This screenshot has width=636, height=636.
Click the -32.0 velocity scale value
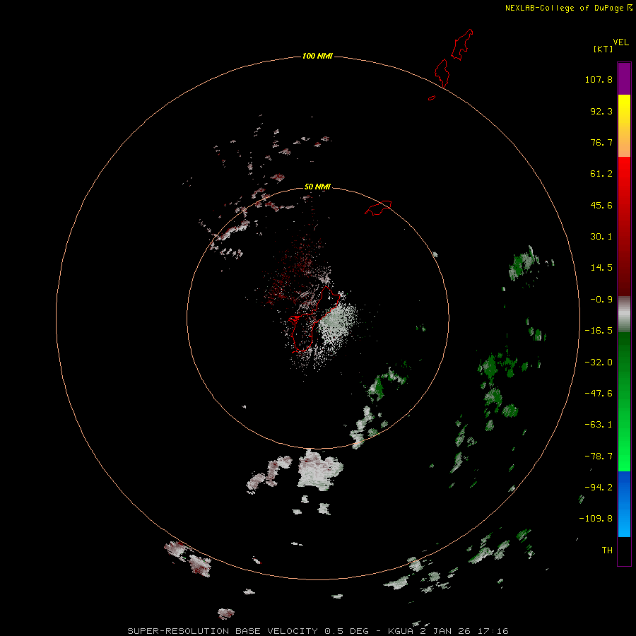click(599, 363)
